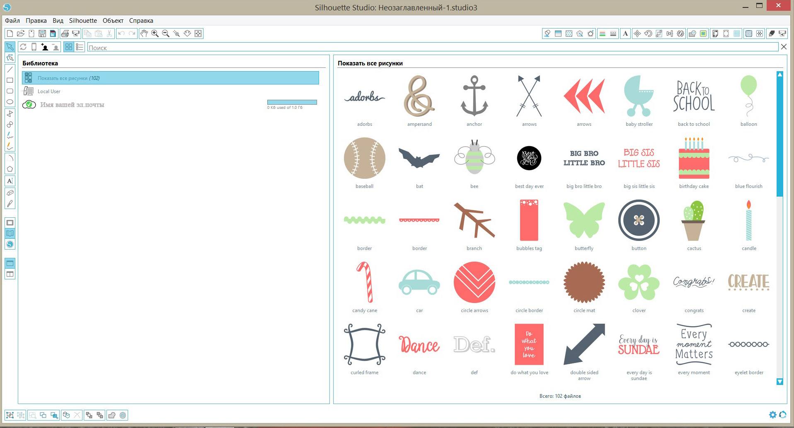Pick the Knife tool
The width and height of the screenshot is (794, 428).
(x=10, y=204)
